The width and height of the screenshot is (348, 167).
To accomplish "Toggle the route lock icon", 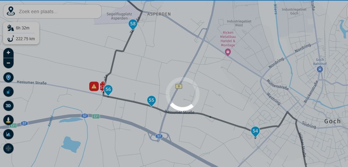I will coord(8,92).
